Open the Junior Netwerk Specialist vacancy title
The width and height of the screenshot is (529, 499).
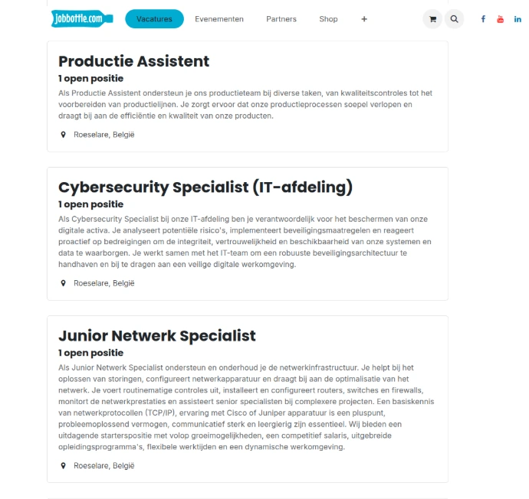[156, 336]
